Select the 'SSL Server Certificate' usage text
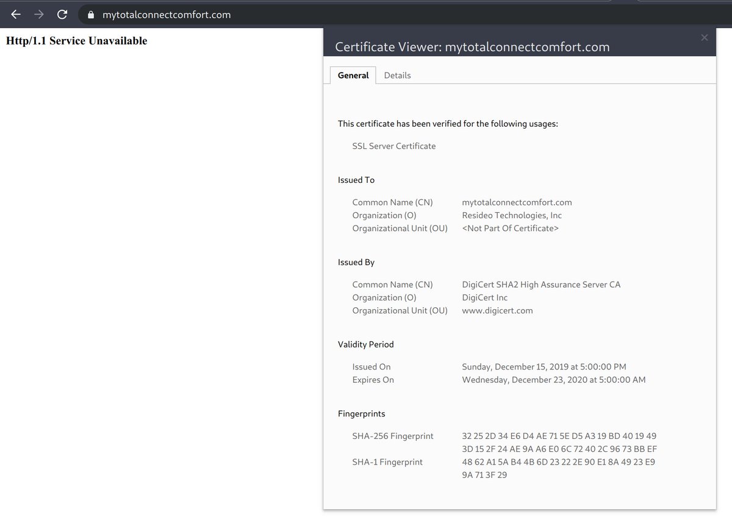Image resolution: width=732 pixels, height=528 pixels. pyautogui.click(x=394, y=146)
